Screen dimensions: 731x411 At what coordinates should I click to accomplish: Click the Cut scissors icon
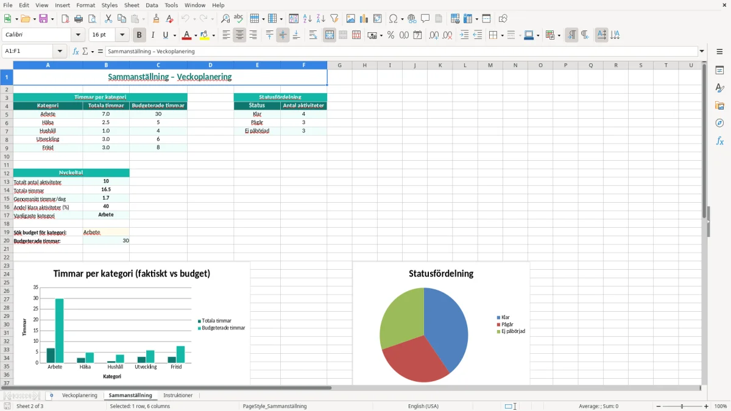pyautogui.click(x=108, y=19)
